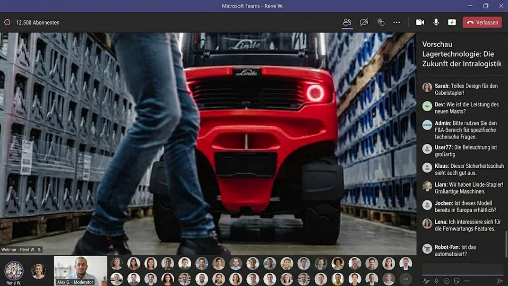Open the share content tray icon
Screen dimensions: 508x286
[381, 22]
